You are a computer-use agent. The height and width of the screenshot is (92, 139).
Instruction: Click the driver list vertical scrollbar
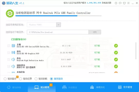pyautogui.click(x=136, y=51)
